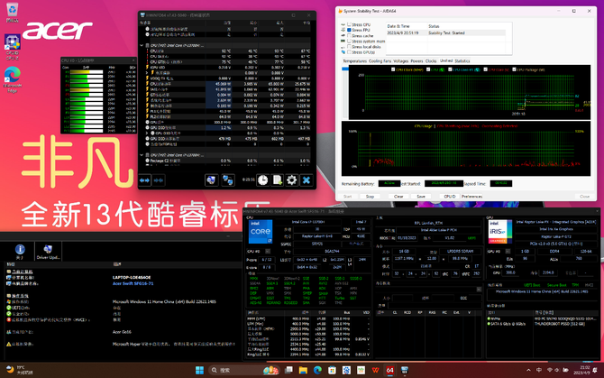Screen dimensions: 604x378
Task: Uncheck the Stress FPU checkbox
Action: pyautogui.click(x=350, y=30)
